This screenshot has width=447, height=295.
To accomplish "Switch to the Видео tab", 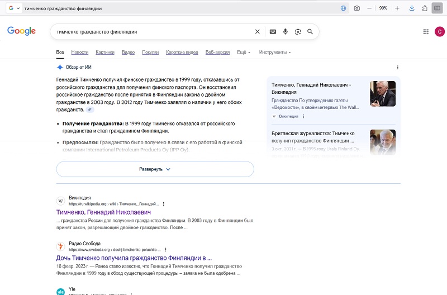I will pyautogui.click(x=129, y=52).
